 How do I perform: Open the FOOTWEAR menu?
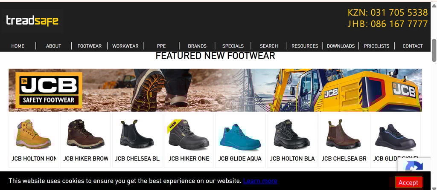coord(90,46)
